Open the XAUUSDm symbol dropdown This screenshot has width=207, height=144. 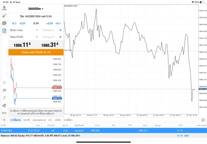pyautogui.click(x=36, y=9)
